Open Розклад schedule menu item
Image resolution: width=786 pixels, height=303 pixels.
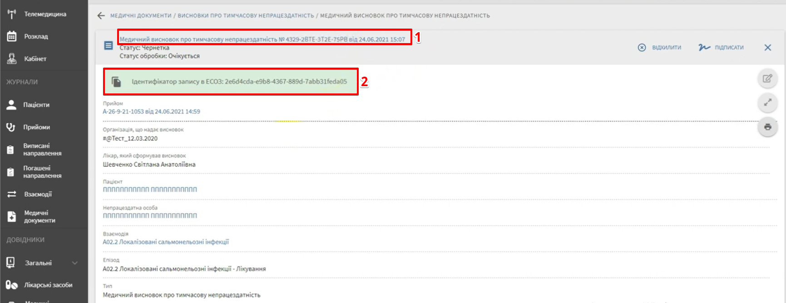tap(36, 36)
